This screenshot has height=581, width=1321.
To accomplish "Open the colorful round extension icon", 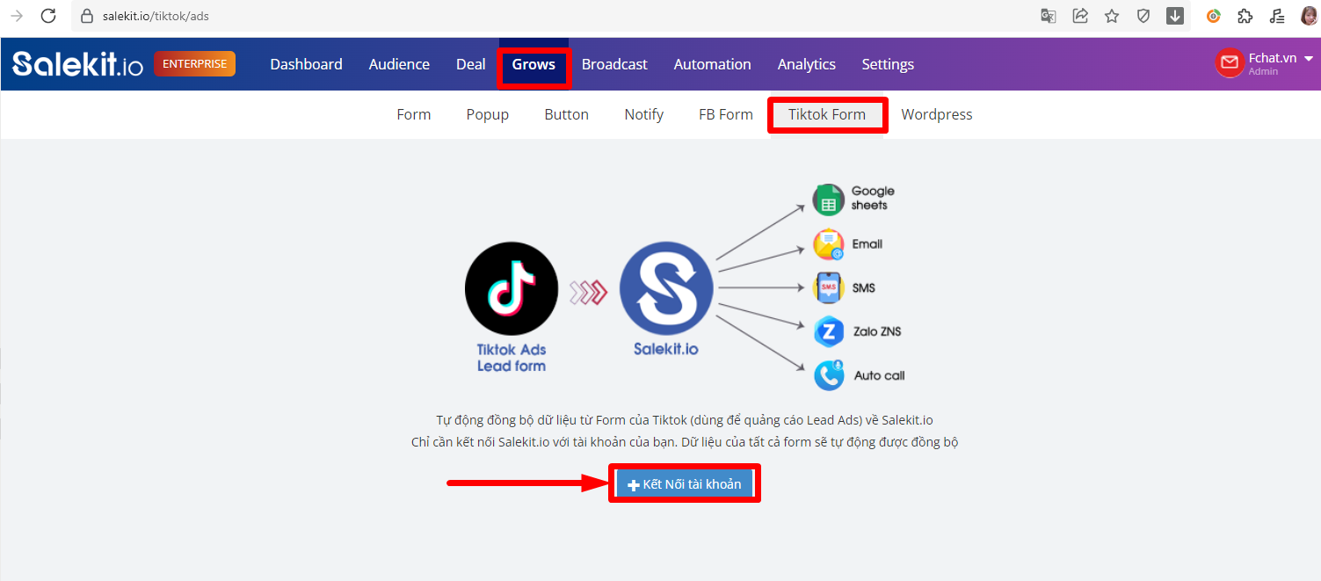I will pos(1214,16).
